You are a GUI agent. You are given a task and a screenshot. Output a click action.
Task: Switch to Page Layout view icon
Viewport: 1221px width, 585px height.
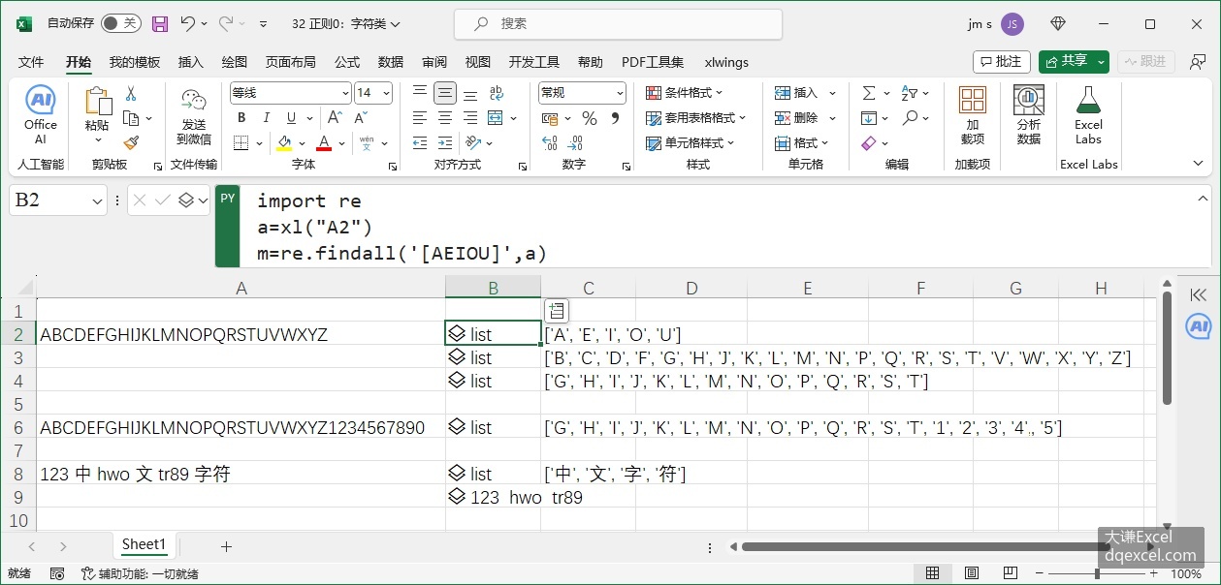tap(972, 573)
